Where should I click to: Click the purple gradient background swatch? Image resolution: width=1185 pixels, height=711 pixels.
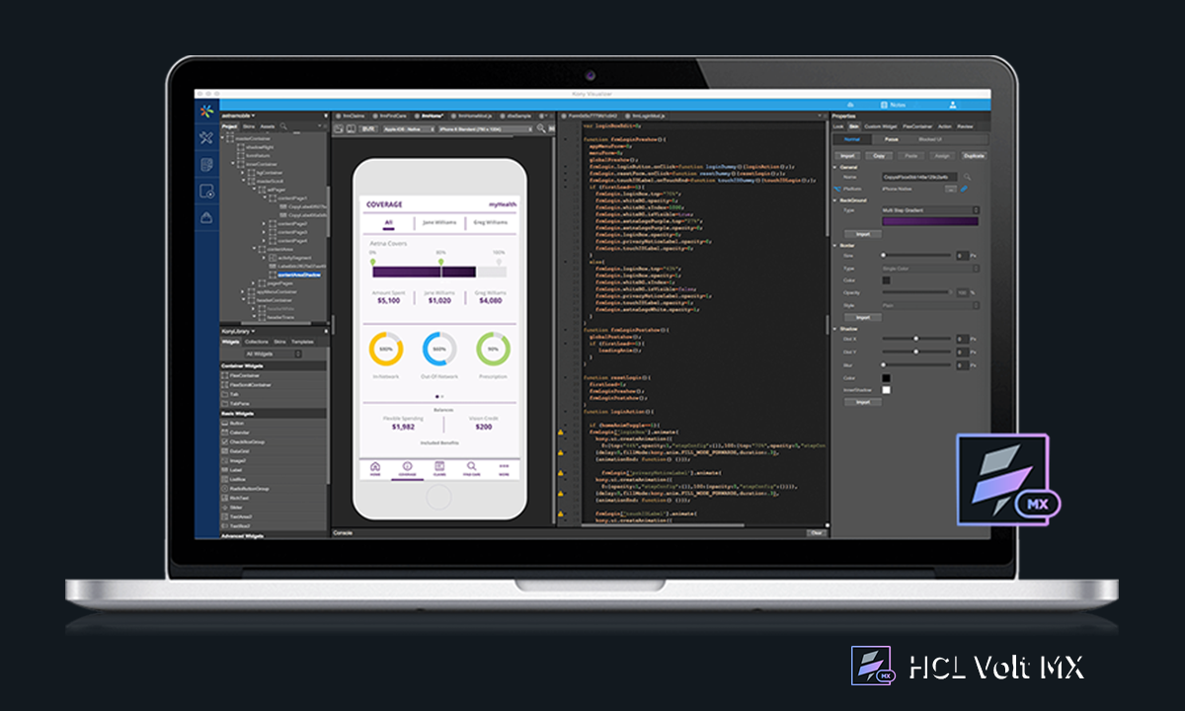(x=930, y=222)
